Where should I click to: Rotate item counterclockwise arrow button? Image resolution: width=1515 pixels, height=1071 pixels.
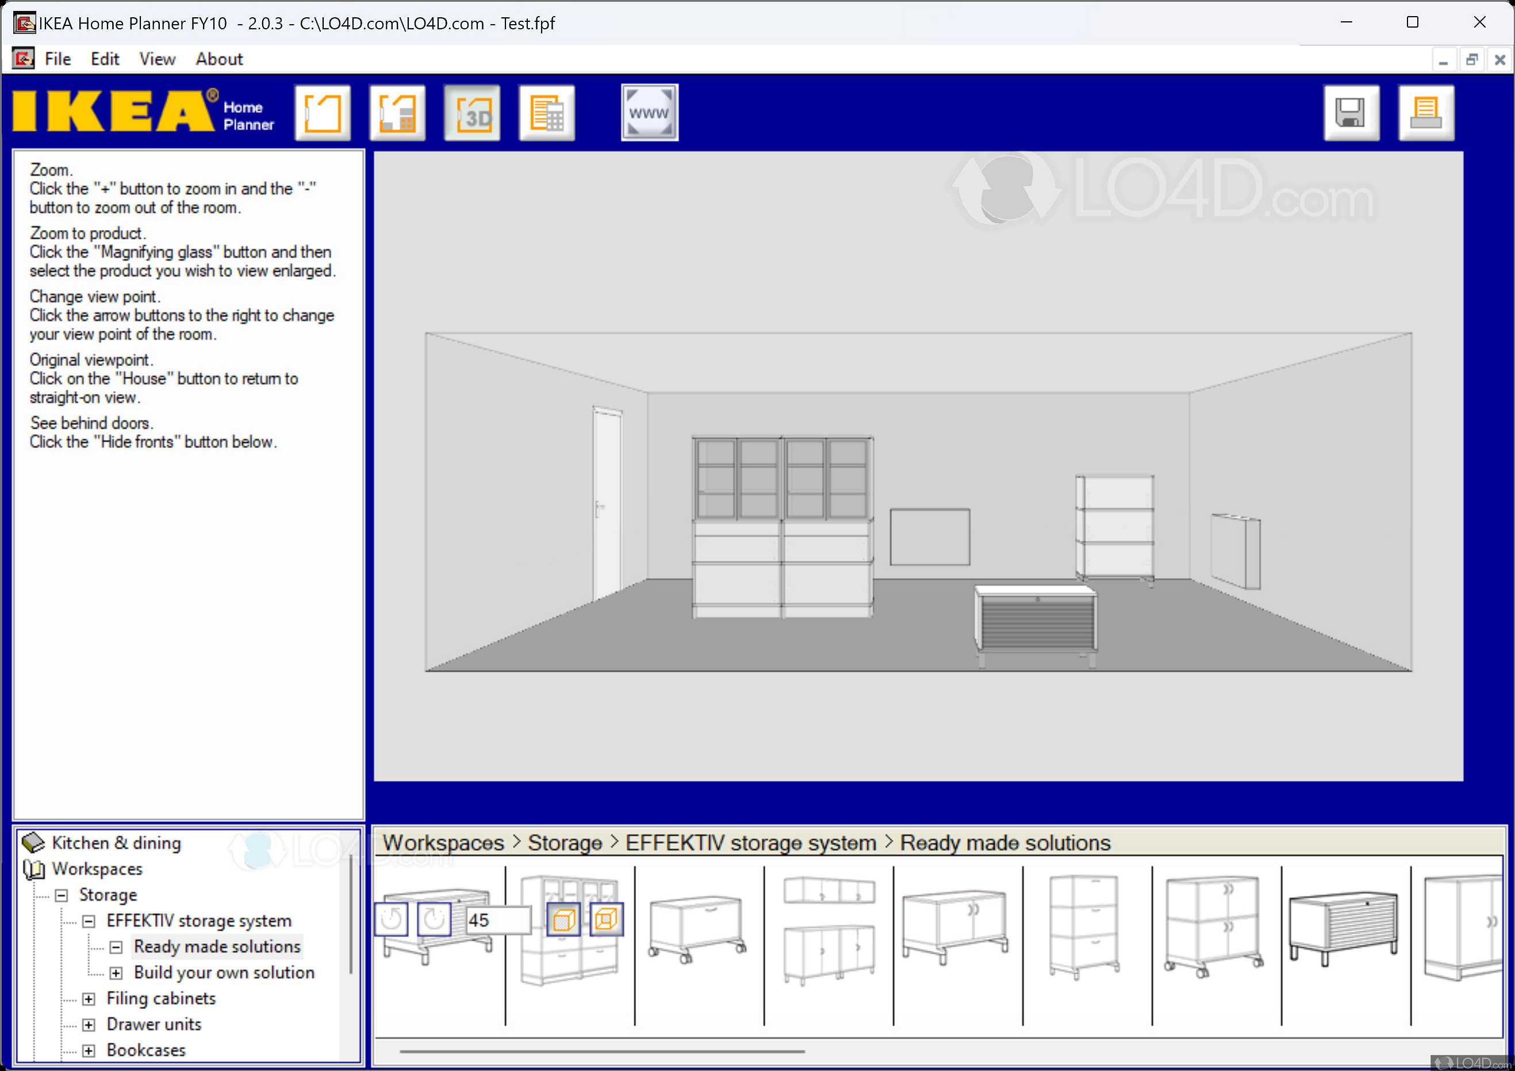[x=392, y=919]
